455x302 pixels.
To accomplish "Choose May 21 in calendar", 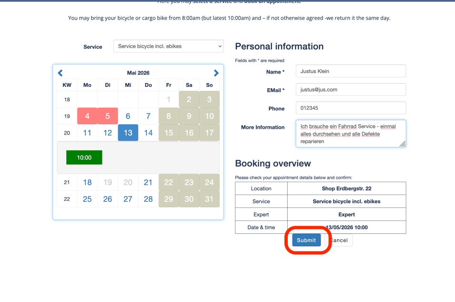I will coord(148,182).
